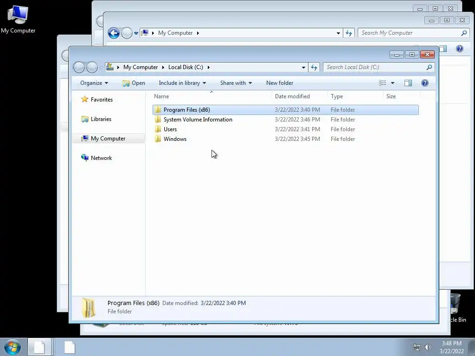475x356 pixels.
Task: Click the network tray icon
Action: (417, 347)
